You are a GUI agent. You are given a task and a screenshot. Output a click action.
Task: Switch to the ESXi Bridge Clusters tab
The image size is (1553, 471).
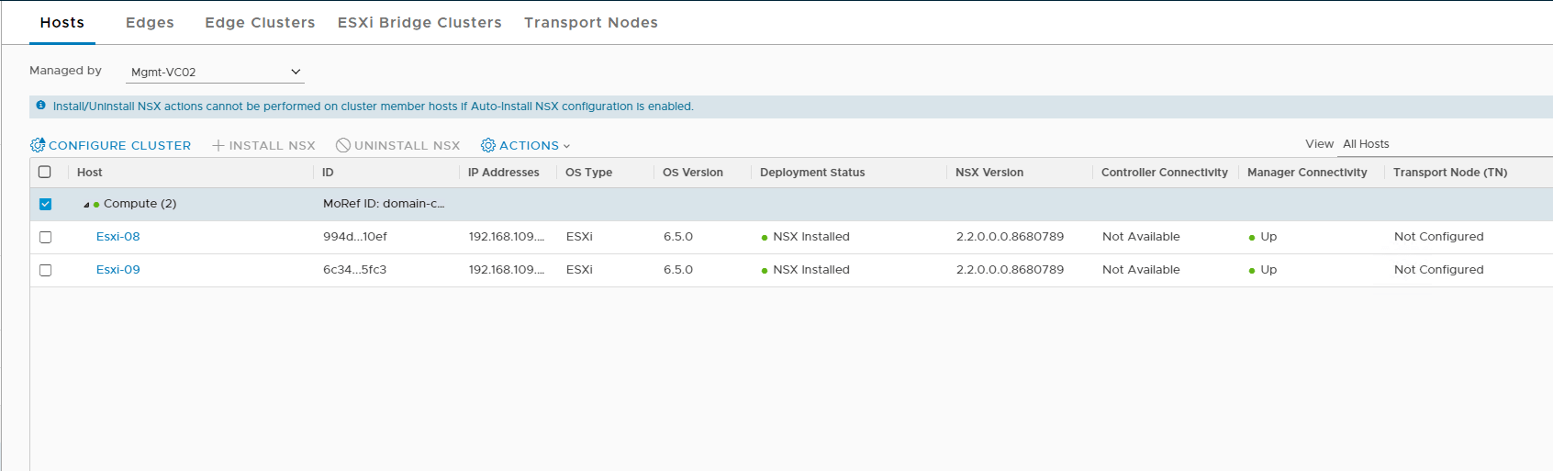pos(419,23)
